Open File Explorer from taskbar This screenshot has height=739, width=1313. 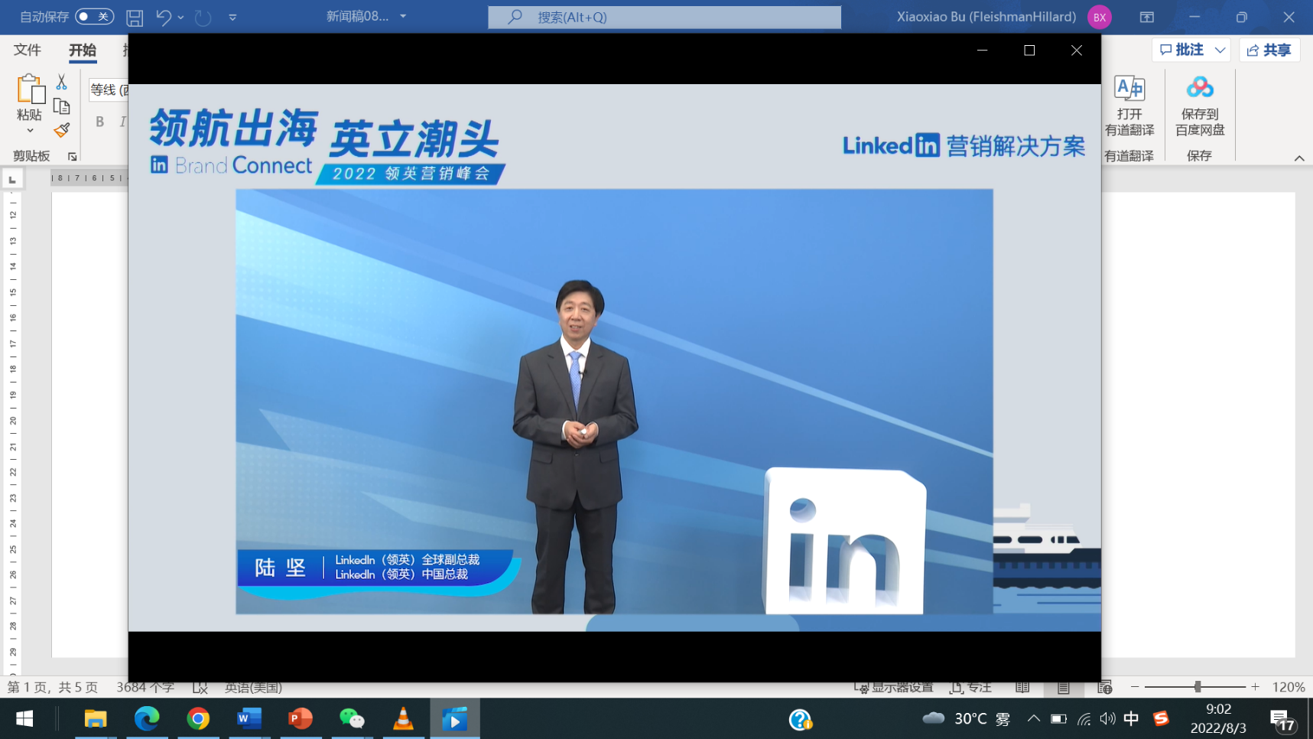(x=96, y=719)
